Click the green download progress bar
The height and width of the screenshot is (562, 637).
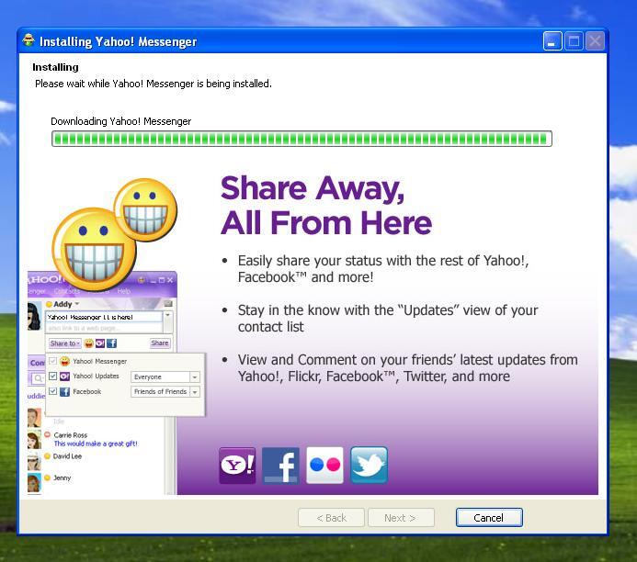coord(301,139)
